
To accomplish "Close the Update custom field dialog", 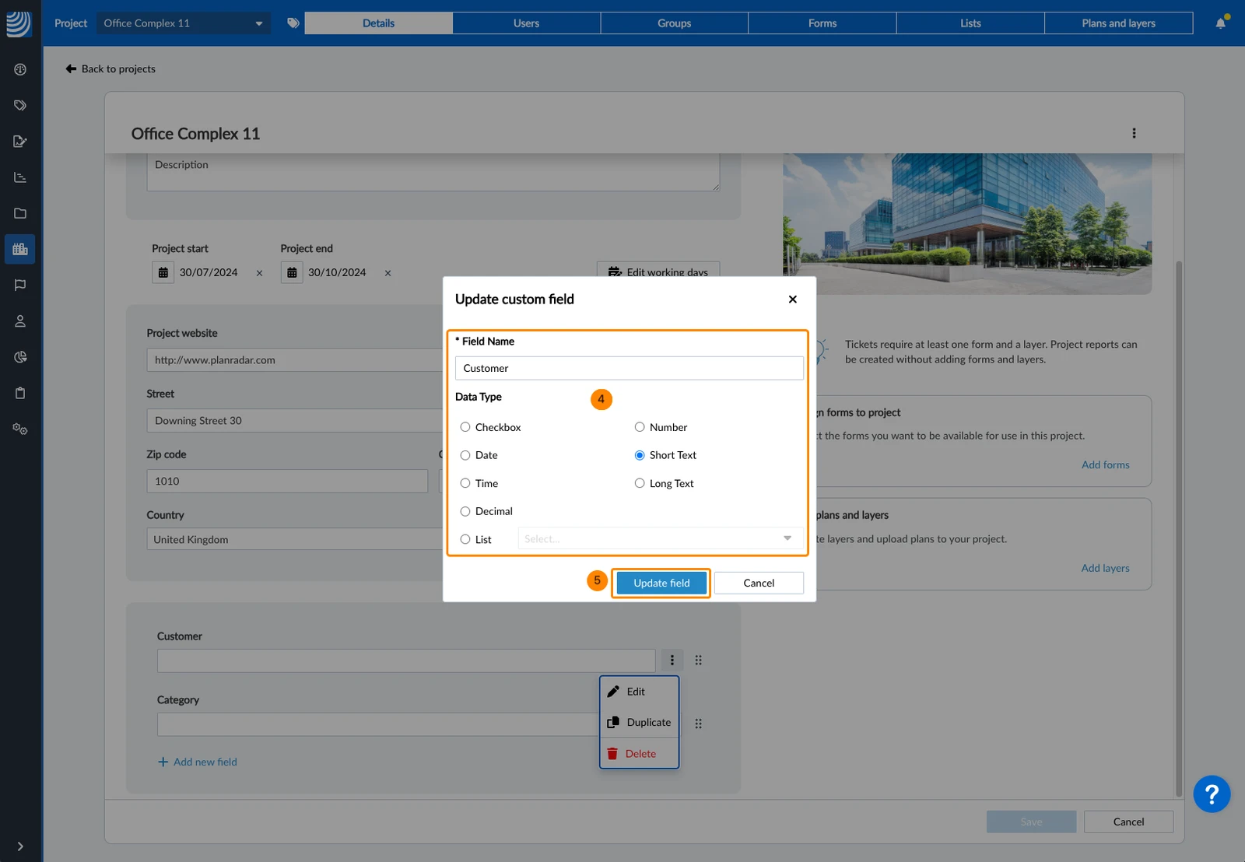I will [792, 300].
